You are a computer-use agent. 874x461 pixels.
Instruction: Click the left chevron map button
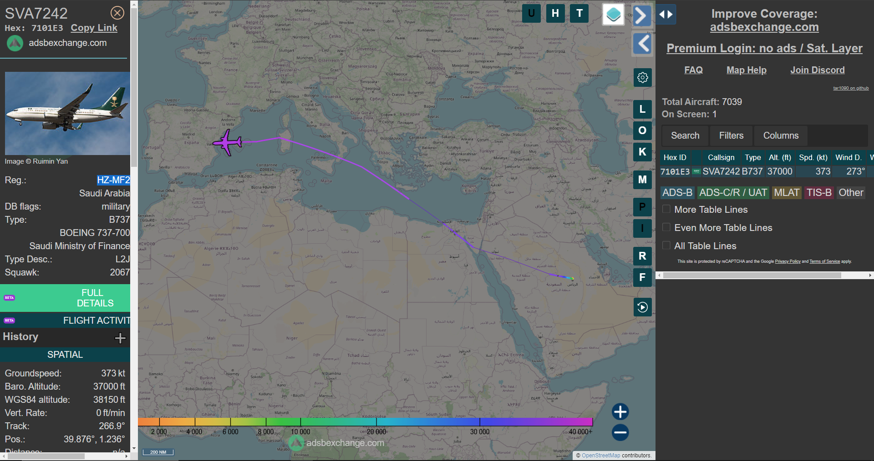tap(643, 44)
